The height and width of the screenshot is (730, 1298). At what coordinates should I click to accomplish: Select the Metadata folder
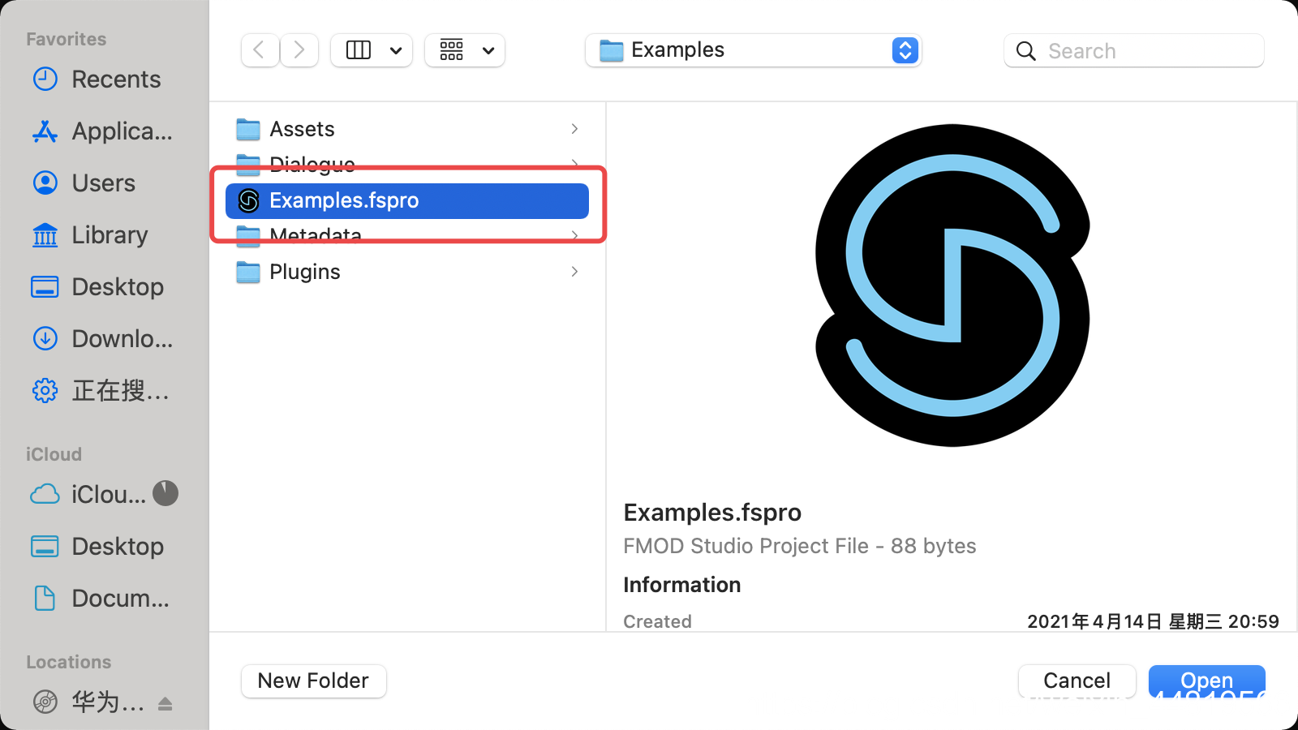pyautogui.click(x=407, y=235)
